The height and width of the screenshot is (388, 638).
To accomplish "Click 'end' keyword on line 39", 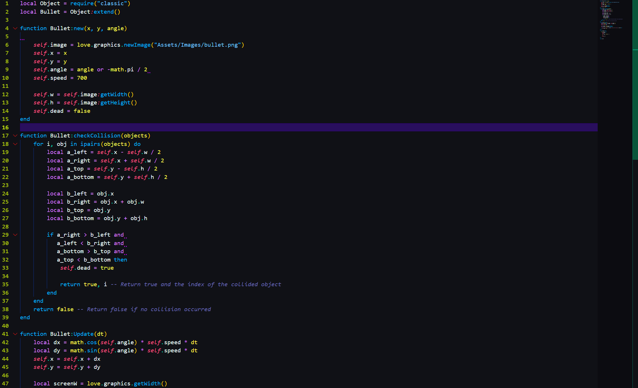I will tap(25, 318).
